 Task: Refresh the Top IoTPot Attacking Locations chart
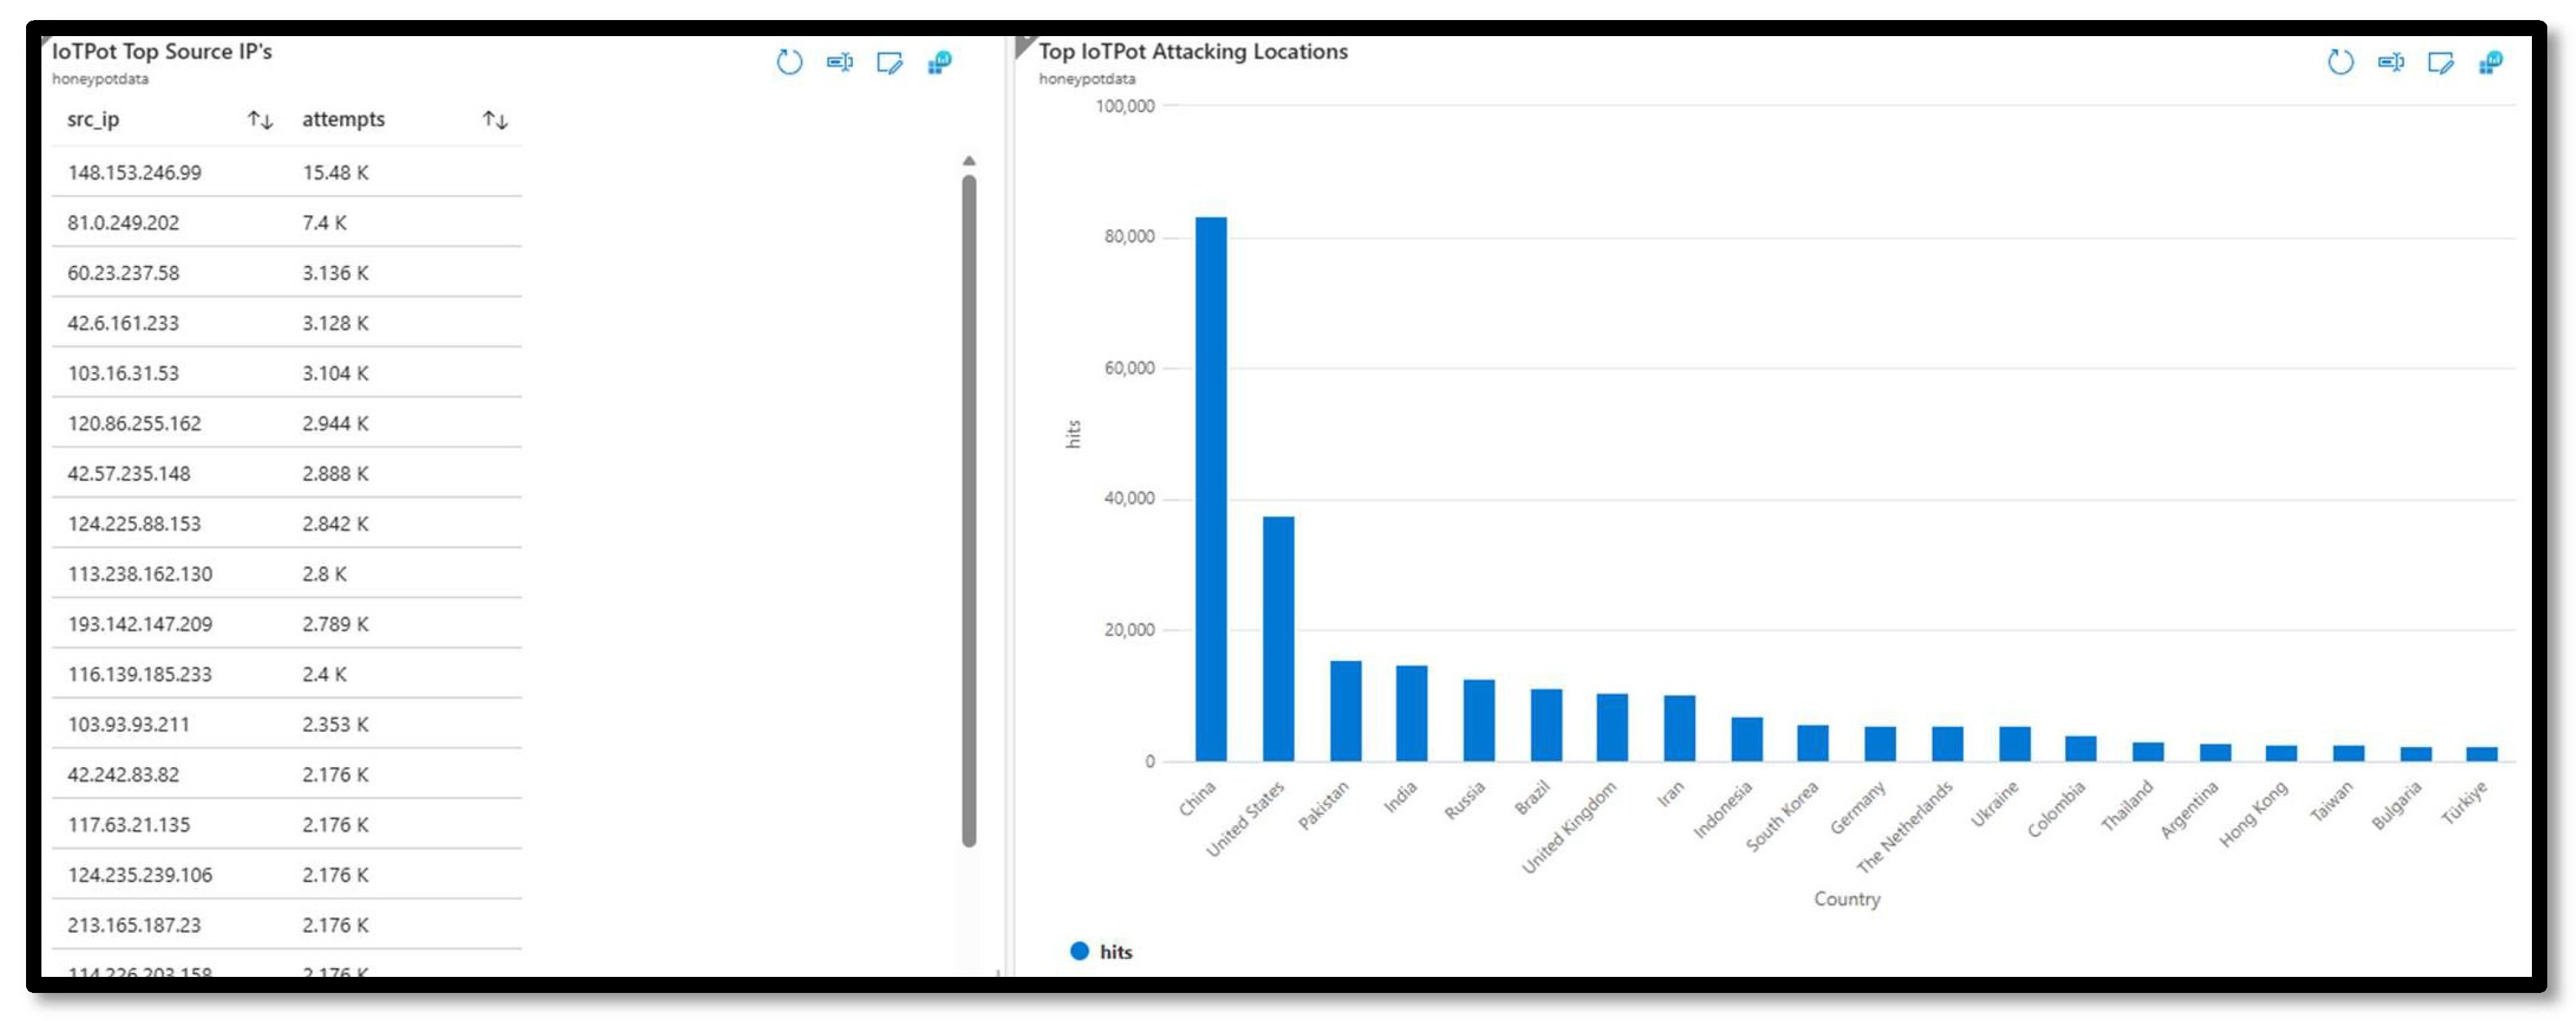pos(2340,62)
